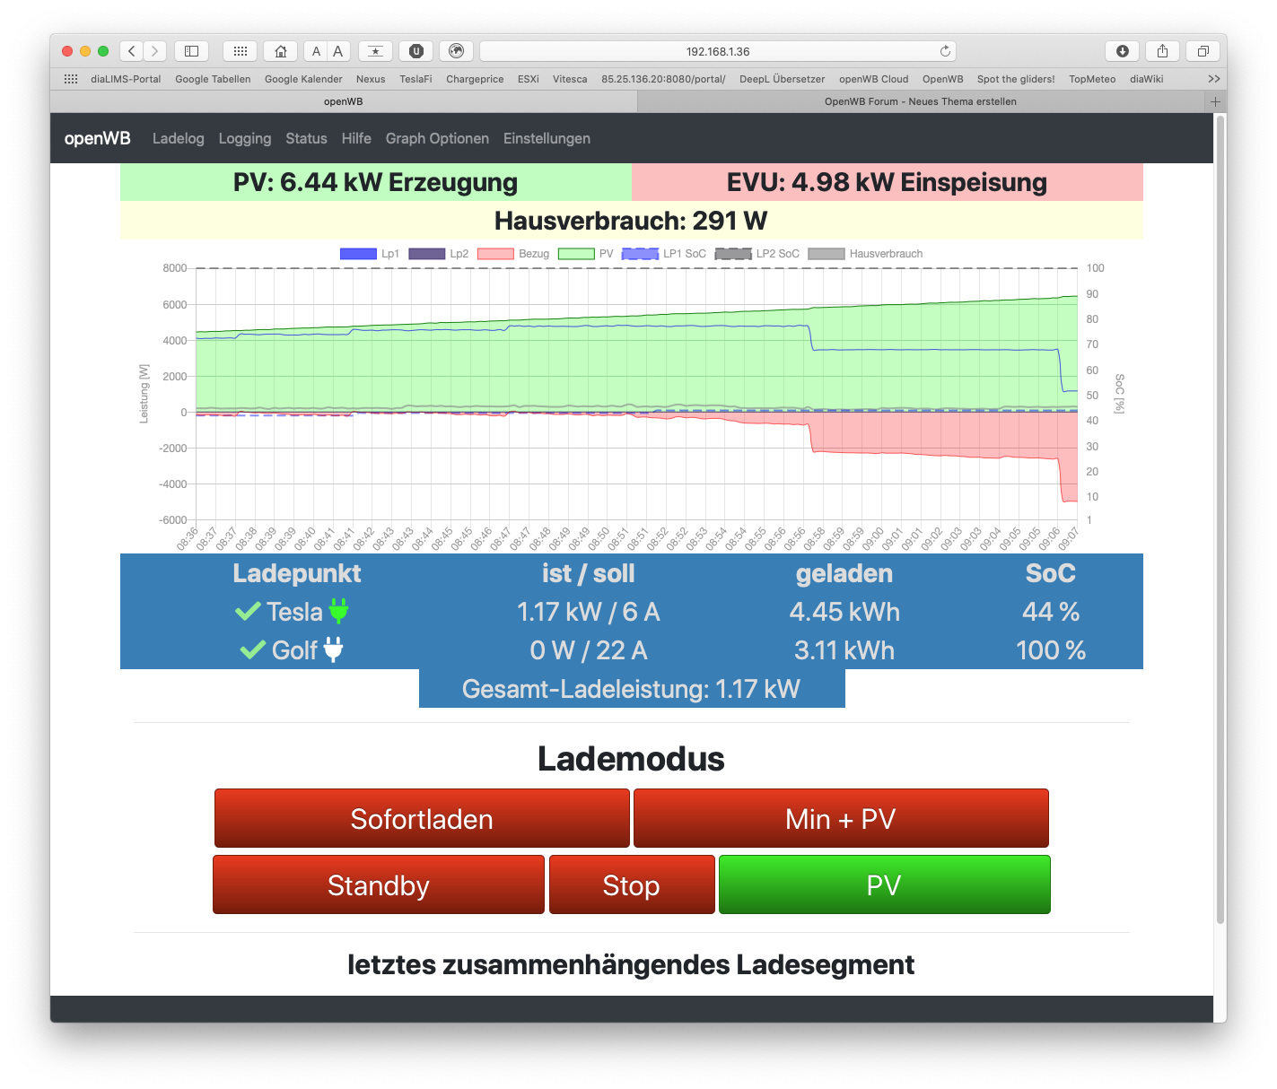Select the green PV charging mode
Viewport: 1277px width, 1089px height.
click(884, 884)
